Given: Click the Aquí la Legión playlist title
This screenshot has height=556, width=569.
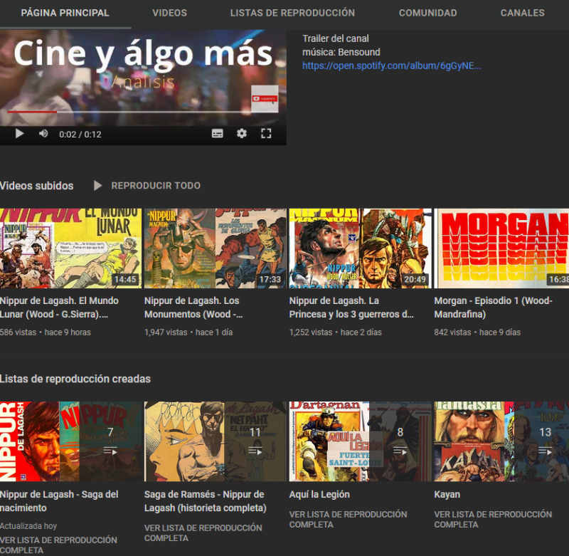Looking at the screenshot, I should [319, 494].
